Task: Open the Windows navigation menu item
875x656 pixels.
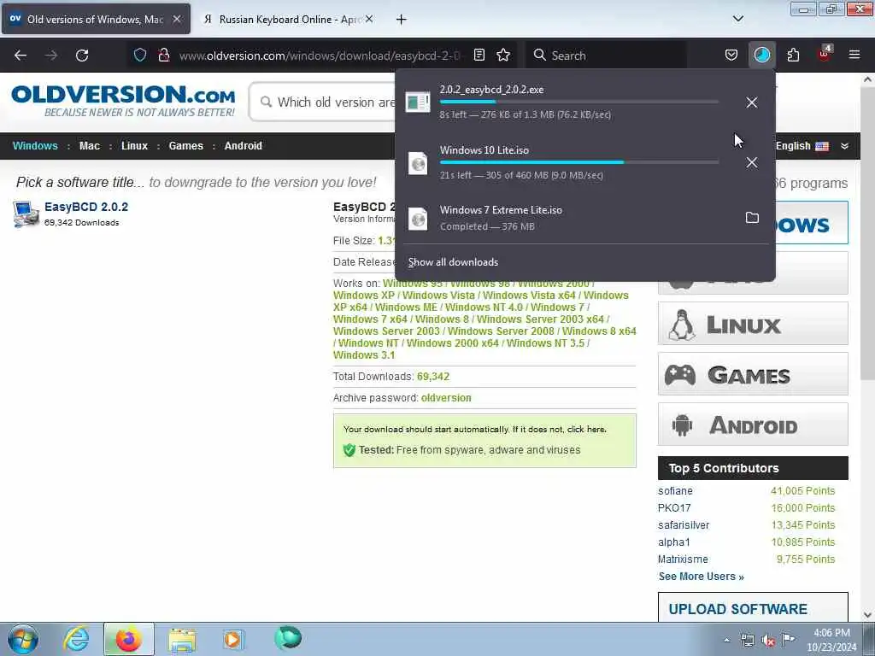Action: coord(35,145)
